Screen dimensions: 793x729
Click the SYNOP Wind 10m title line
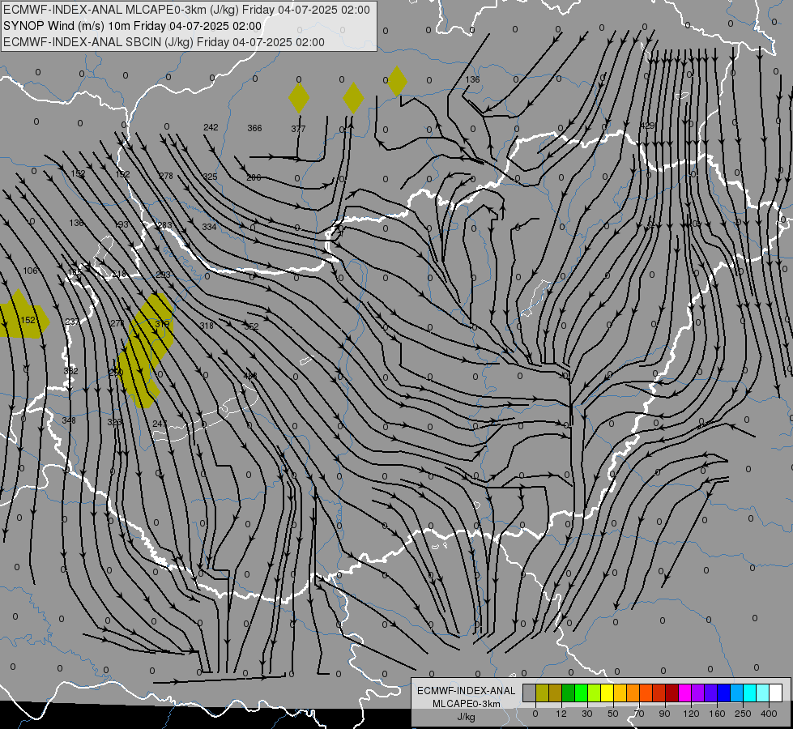coord(132,26)
